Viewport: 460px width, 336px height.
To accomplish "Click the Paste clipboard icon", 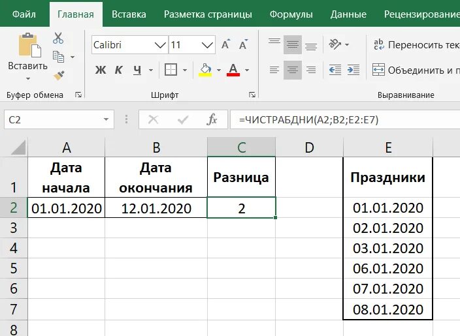I will click(29, 45).
